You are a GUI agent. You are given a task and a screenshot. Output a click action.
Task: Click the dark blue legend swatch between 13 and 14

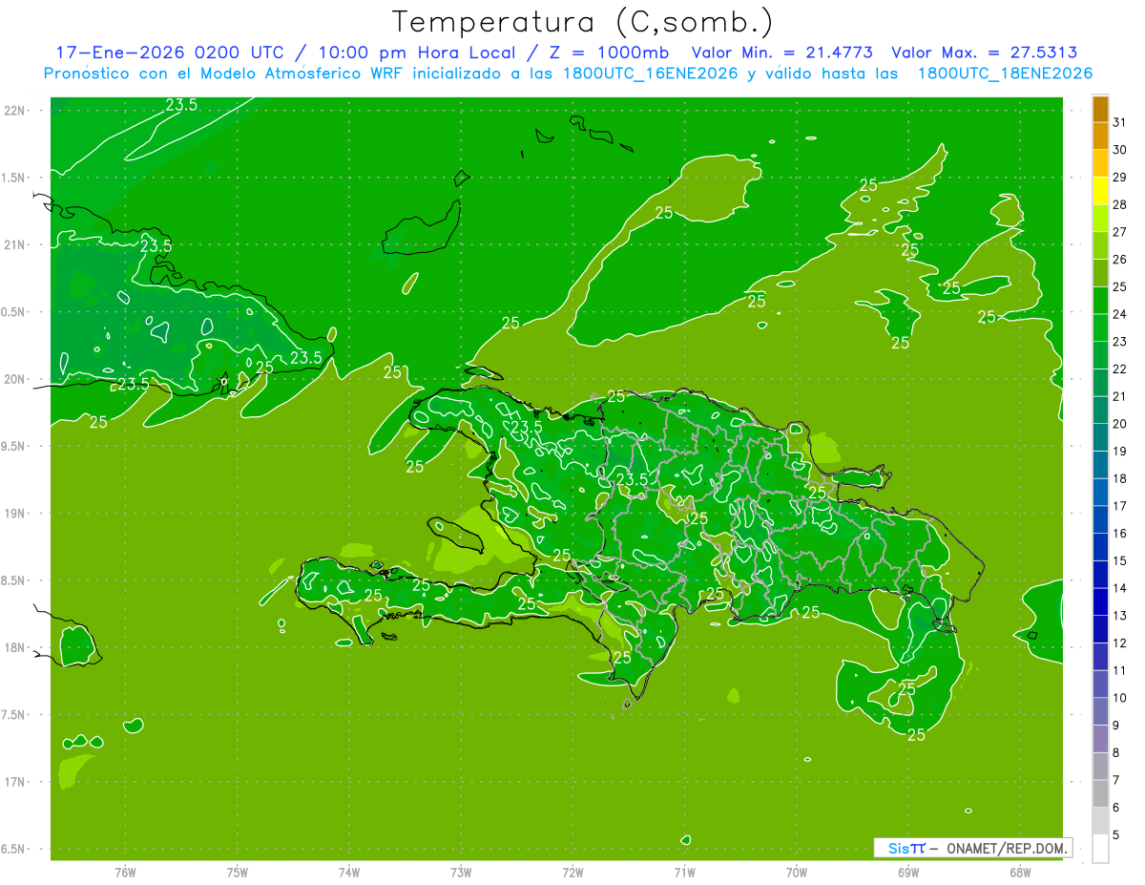tap(1100, 601)
